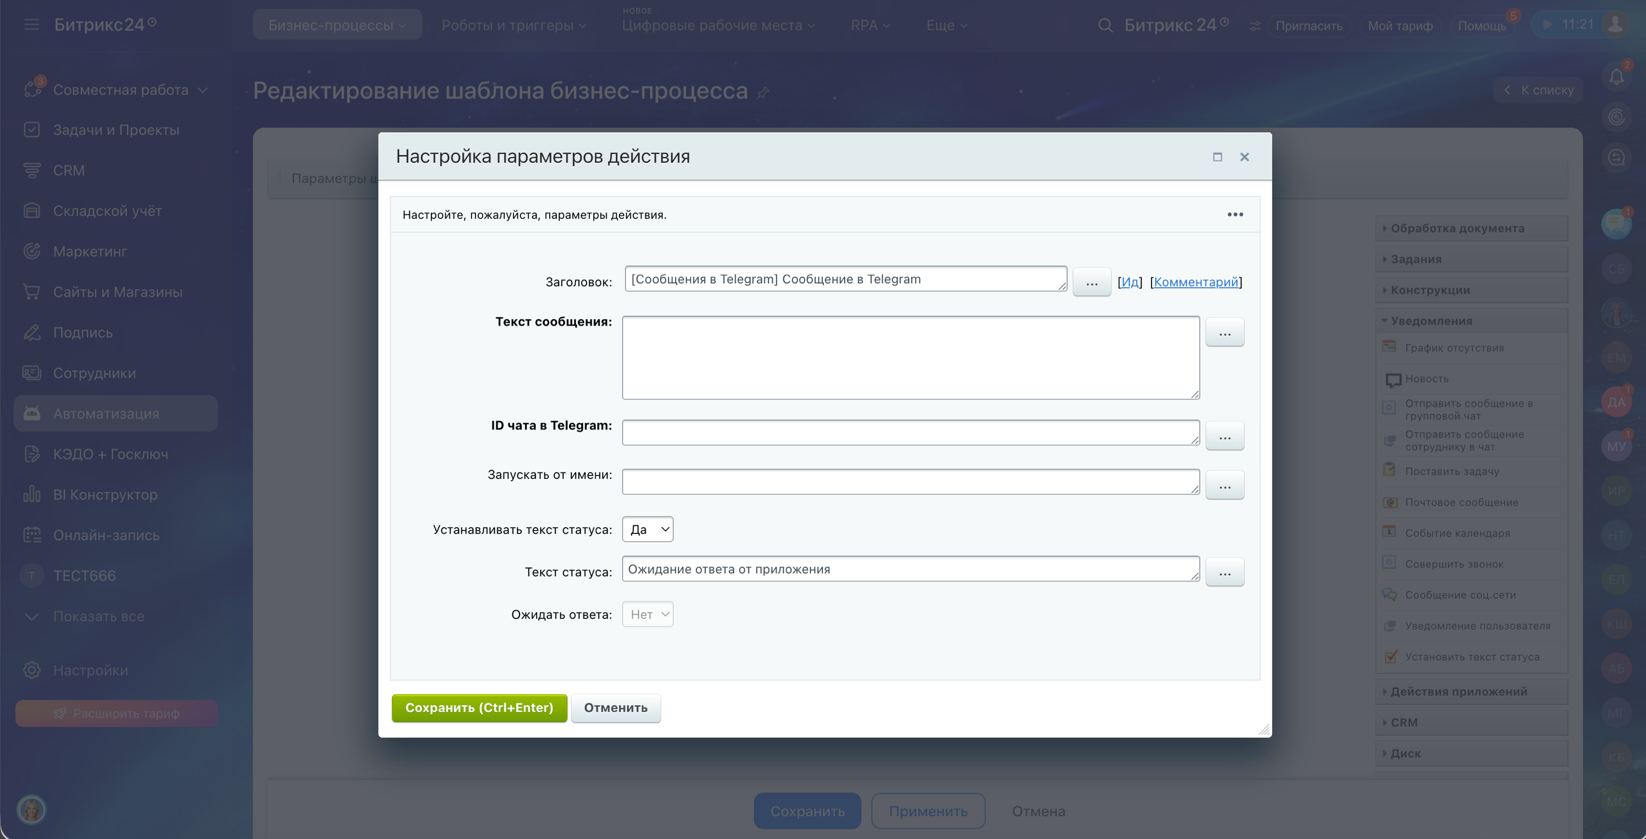Open the Бизнес-процессы menu tab
The width and height of the screenshot is (1646, 839).
coord(337,25)
